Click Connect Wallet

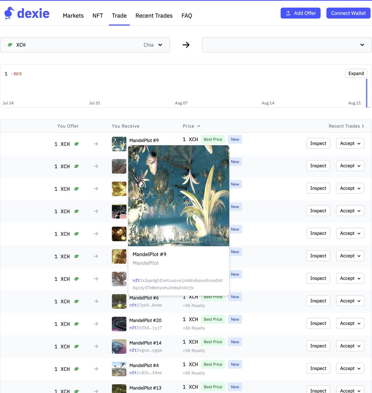[348, 13]
